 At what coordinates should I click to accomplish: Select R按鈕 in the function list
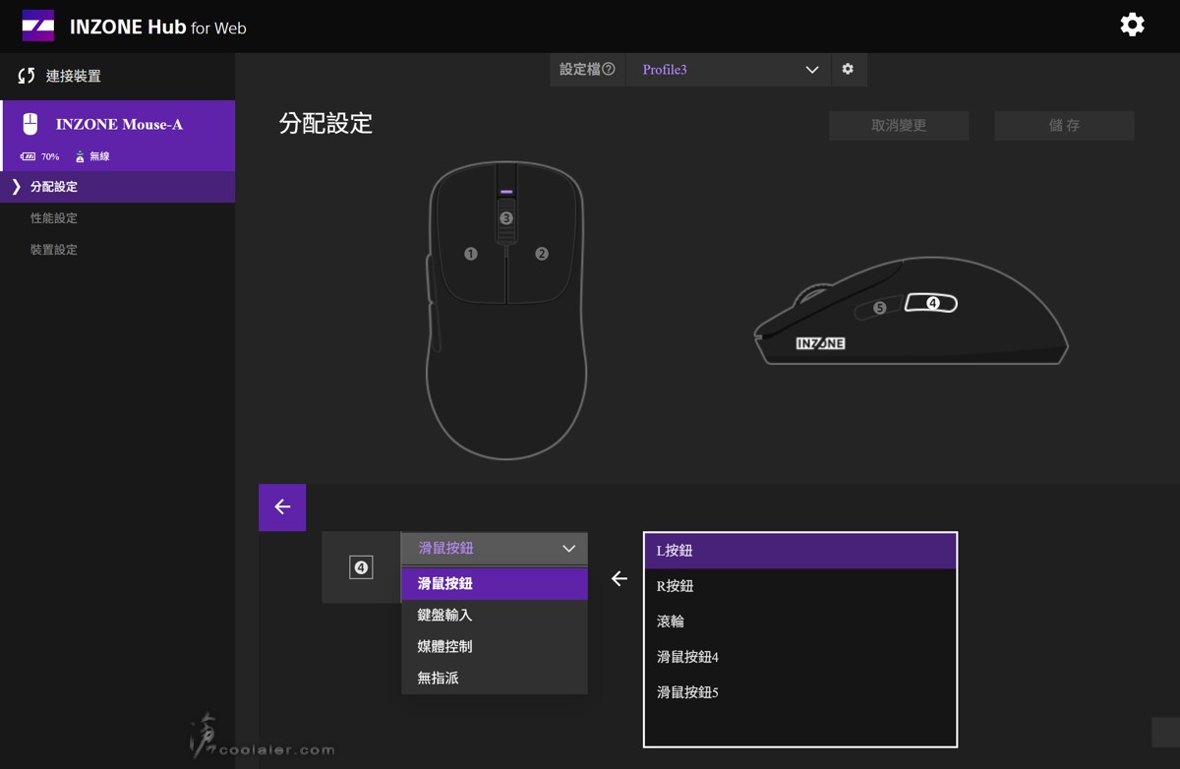click(x=800, y=586)
